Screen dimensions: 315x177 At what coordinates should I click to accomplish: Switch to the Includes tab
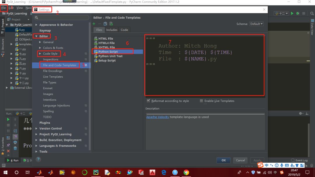coord(112,30)
